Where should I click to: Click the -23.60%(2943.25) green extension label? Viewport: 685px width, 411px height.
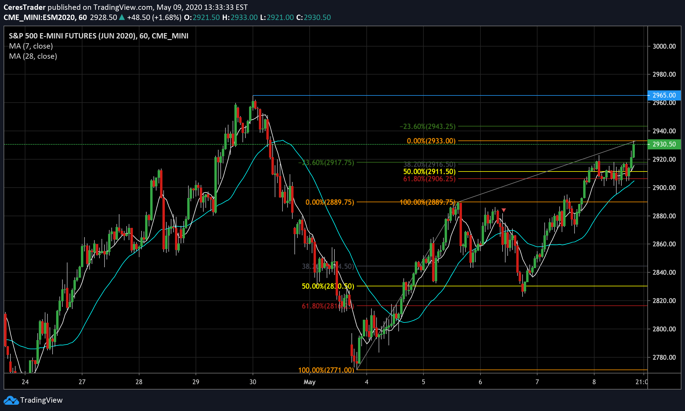427,126
